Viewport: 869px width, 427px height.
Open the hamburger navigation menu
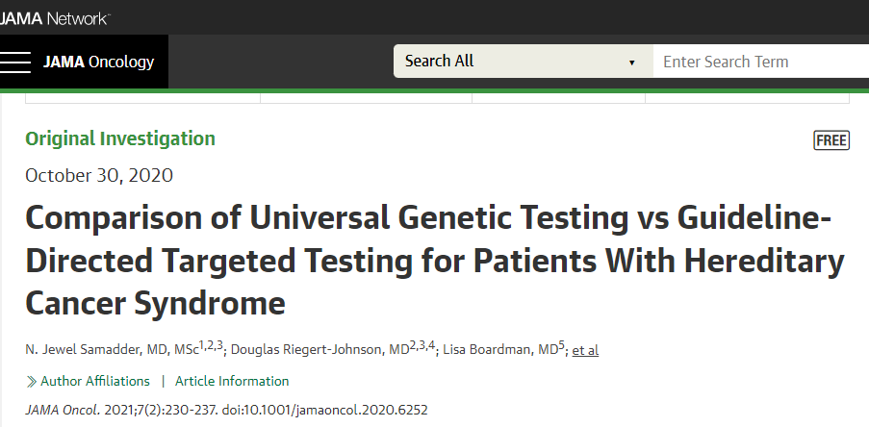point(15,62)
